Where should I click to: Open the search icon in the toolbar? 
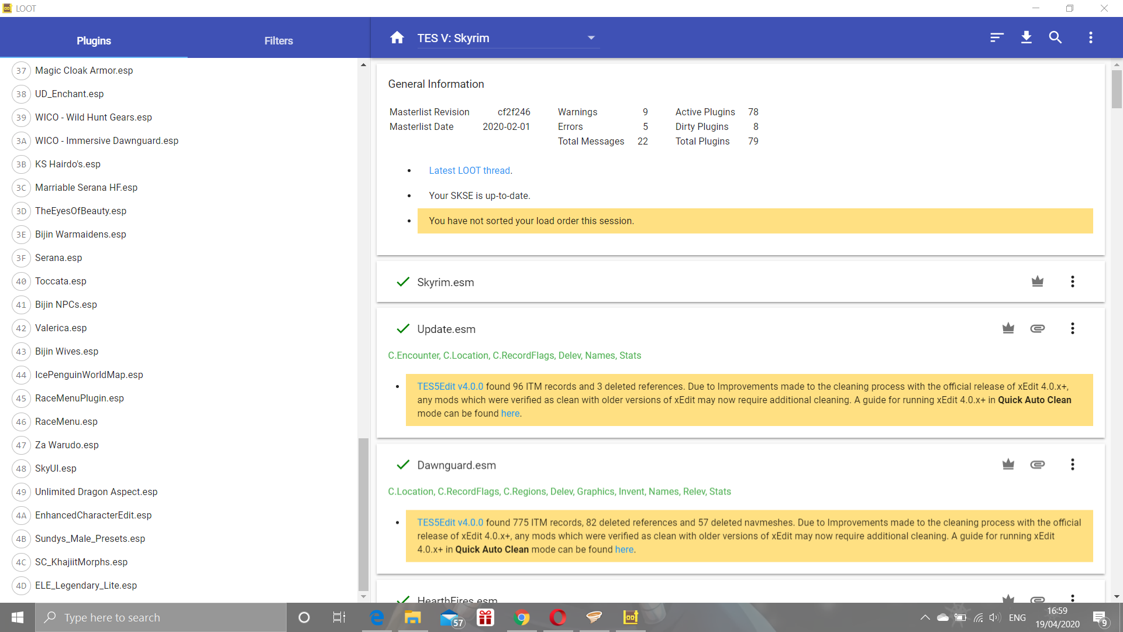click(1055, 37)
